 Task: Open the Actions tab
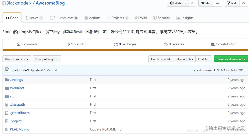93,18
